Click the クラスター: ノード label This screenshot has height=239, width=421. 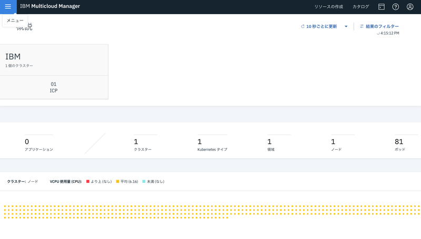tap(23, 181)
